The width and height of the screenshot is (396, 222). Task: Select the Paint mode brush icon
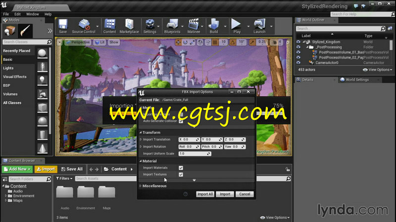pyautogui.click(x=25, y=31)
